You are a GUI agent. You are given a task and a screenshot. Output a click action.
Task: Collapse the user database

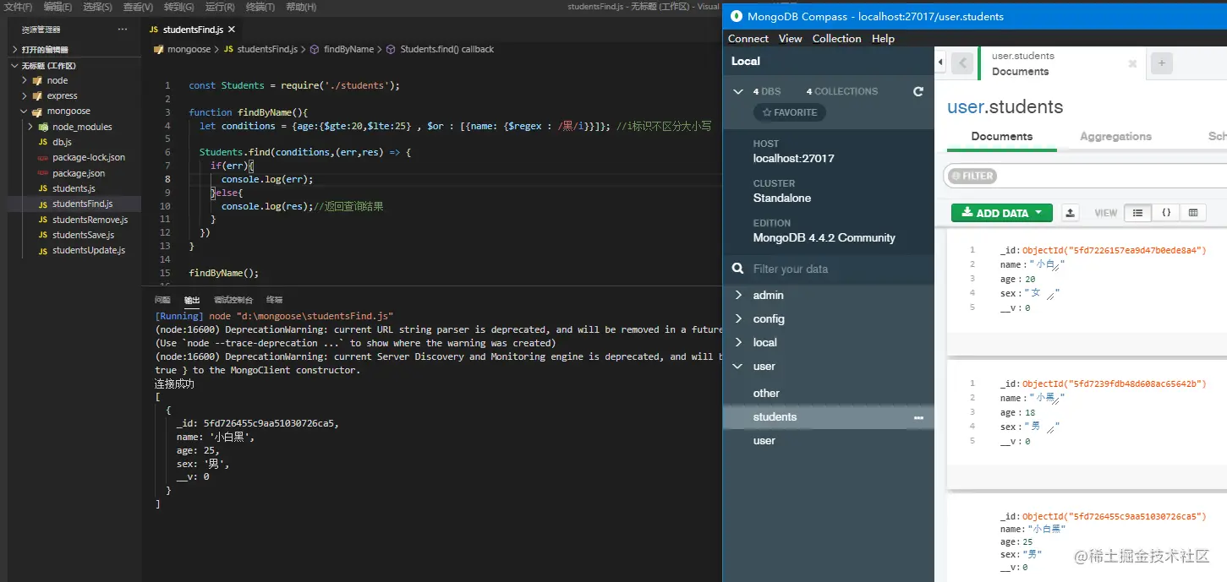(739, 366)
